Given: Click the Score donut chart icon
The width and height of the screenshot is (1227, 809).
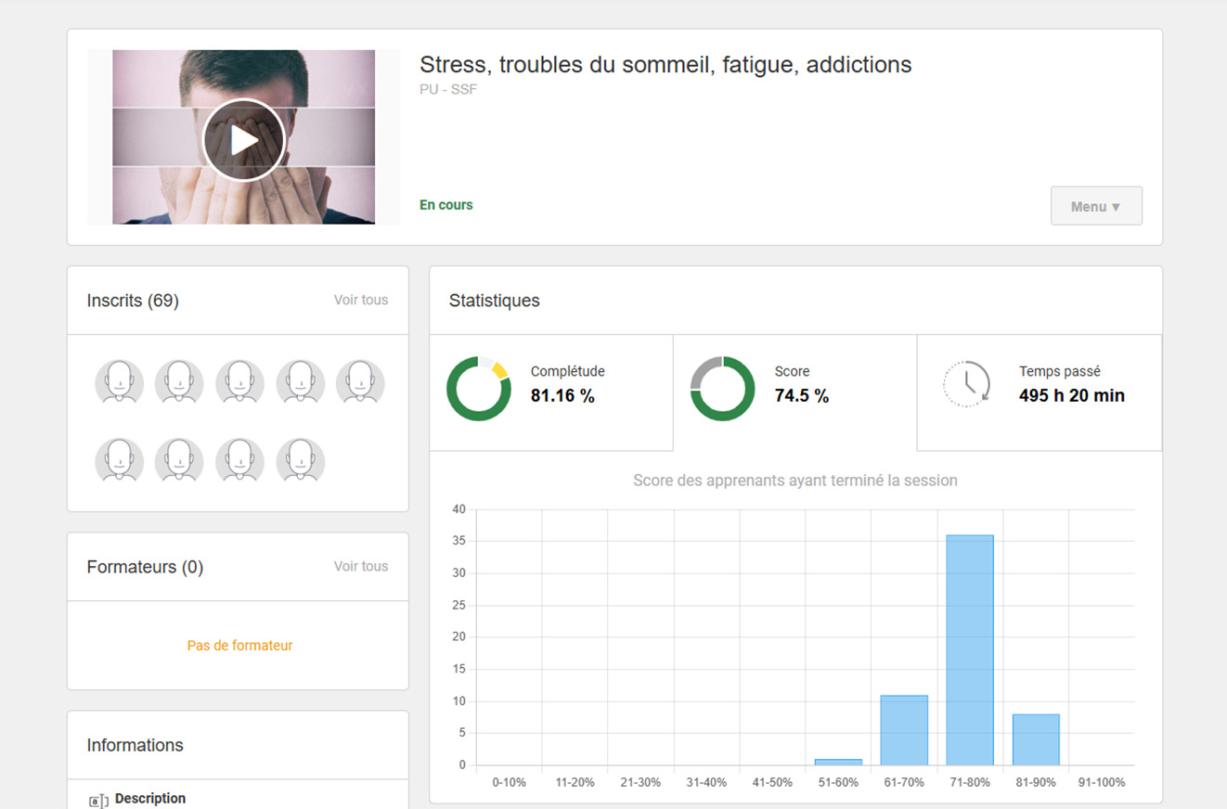Looking at the screenshot, I should pos(722,388).
